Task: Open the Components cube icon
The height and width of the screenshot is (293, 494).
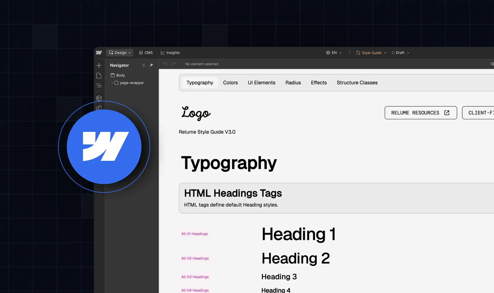Action: [x=99, y=98]
